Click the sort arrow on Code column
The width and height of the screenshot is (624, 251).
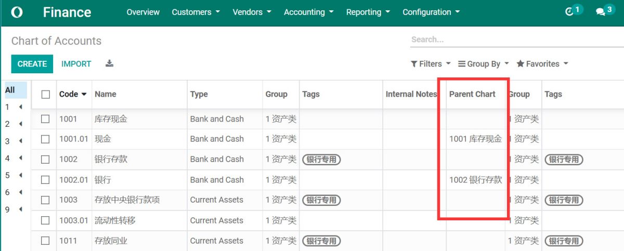(x=84, y=94)
